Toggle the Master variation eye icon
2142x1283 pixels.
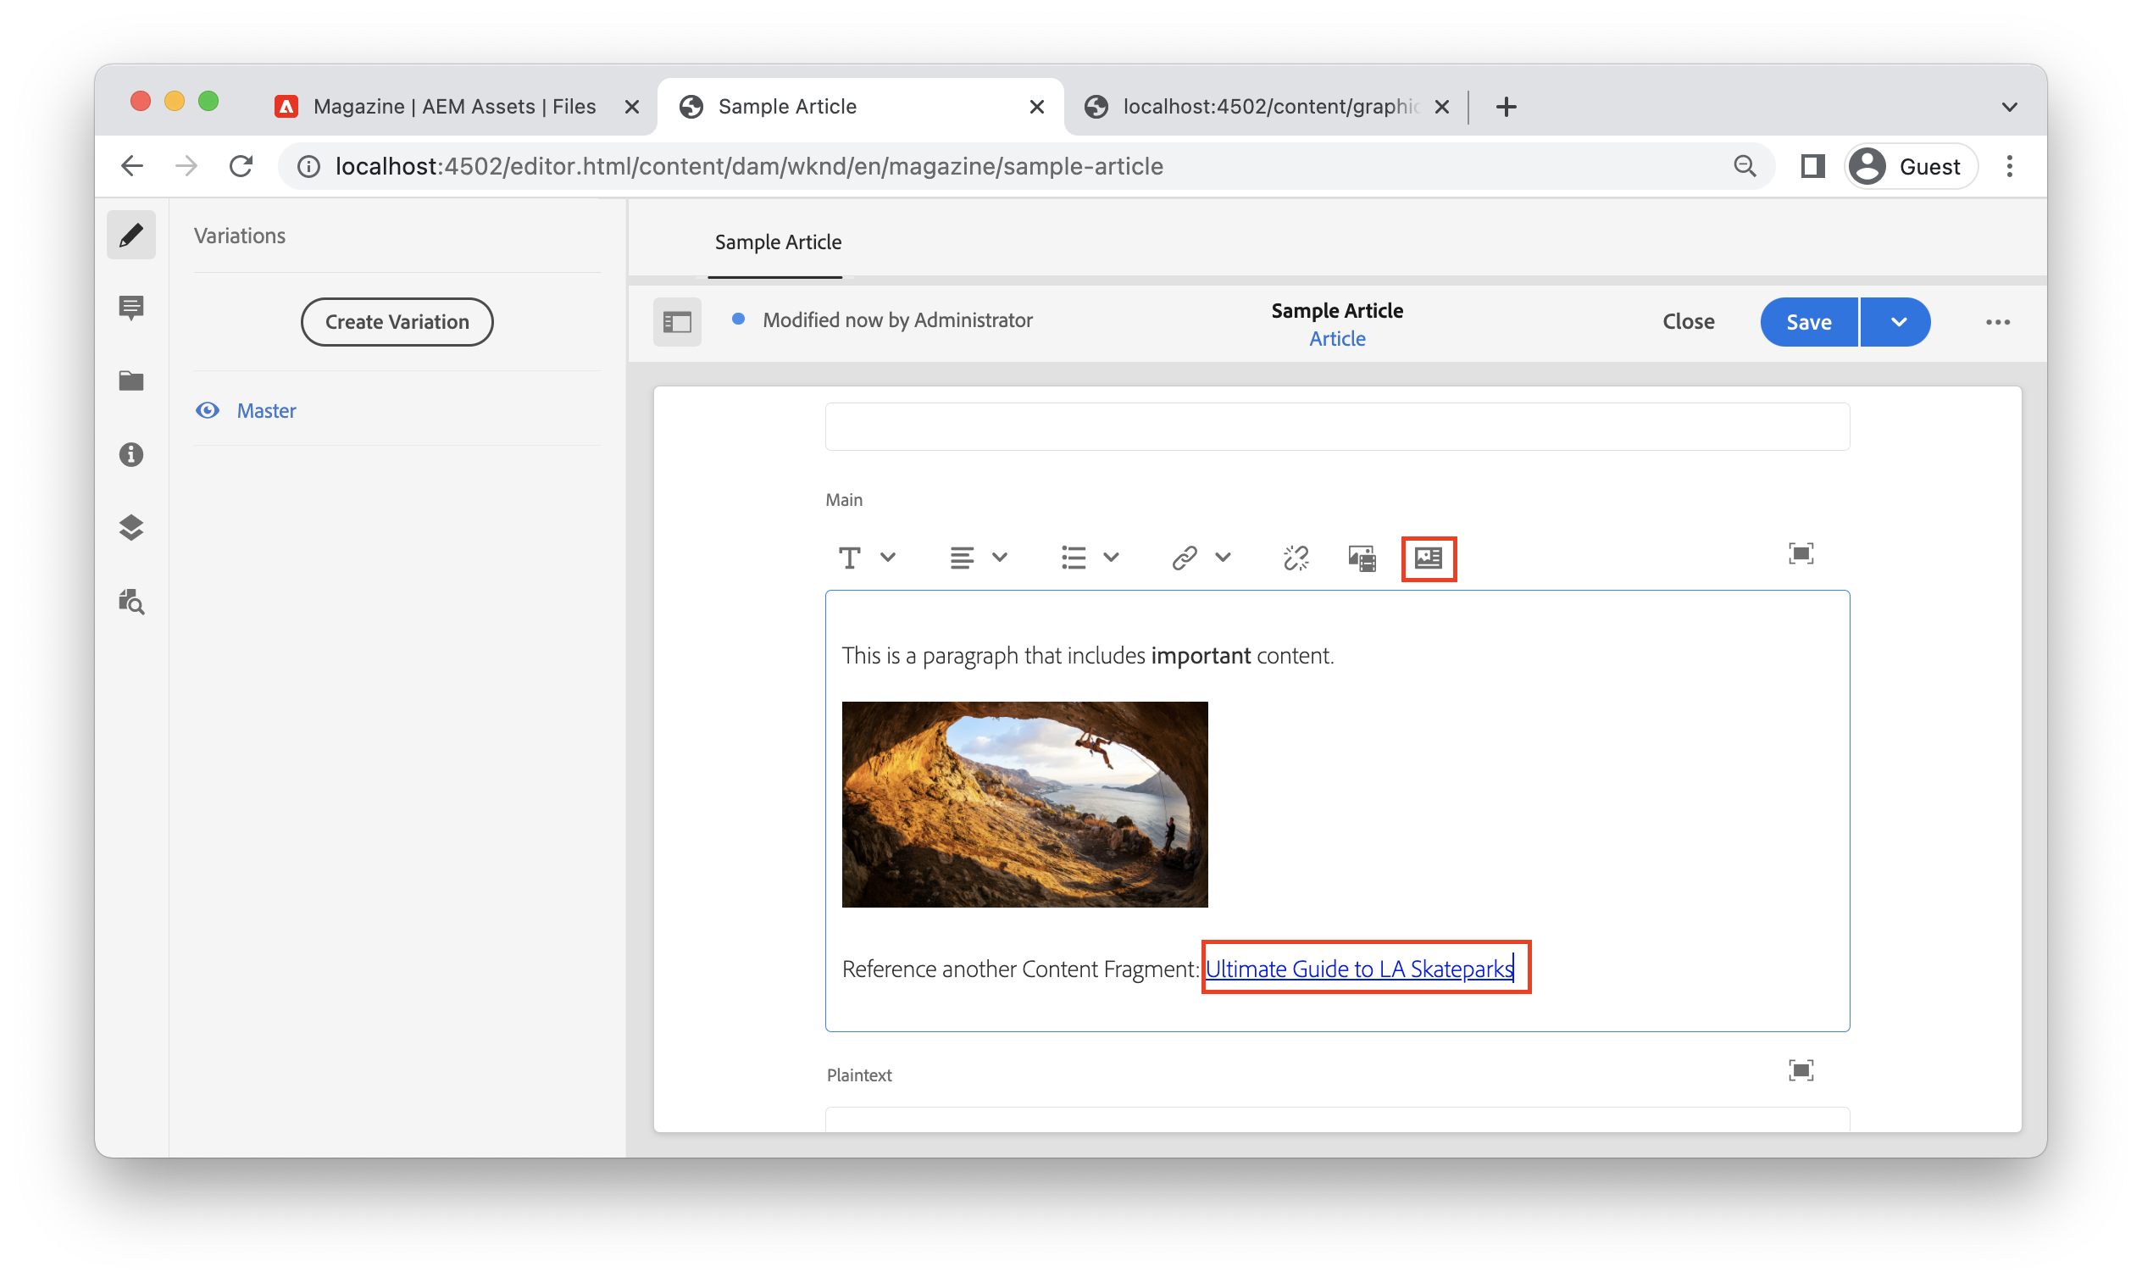click(x=208, y=410)
